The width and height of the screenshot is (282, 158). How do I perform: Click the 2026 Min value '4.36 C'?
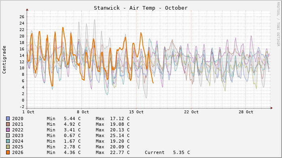pos(72,152)
